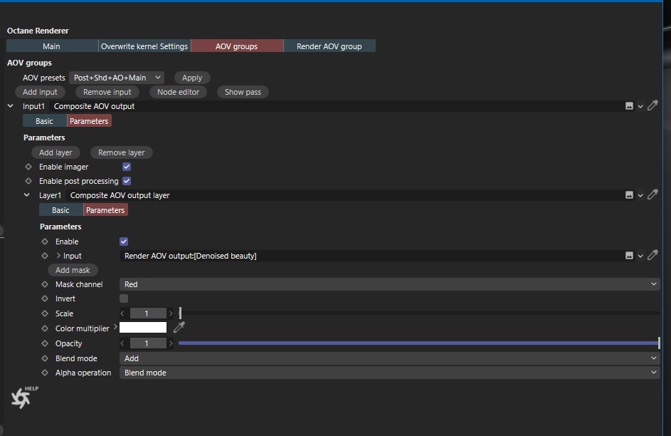Viewport: 671px width, 436px height.
Task: Select Basic tab under Layer1
Action: coord(60,210)
